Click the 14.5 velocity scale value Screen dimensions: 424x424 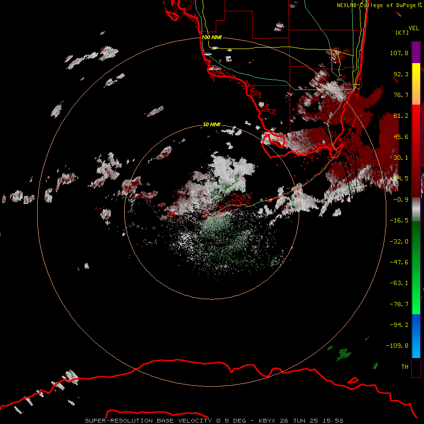401,179
